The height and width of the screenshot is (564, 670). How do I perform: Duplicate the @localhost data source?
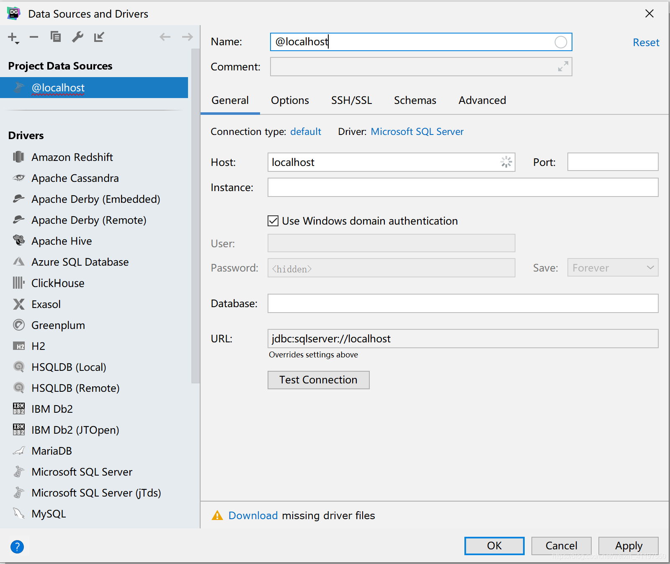[56, 37]
